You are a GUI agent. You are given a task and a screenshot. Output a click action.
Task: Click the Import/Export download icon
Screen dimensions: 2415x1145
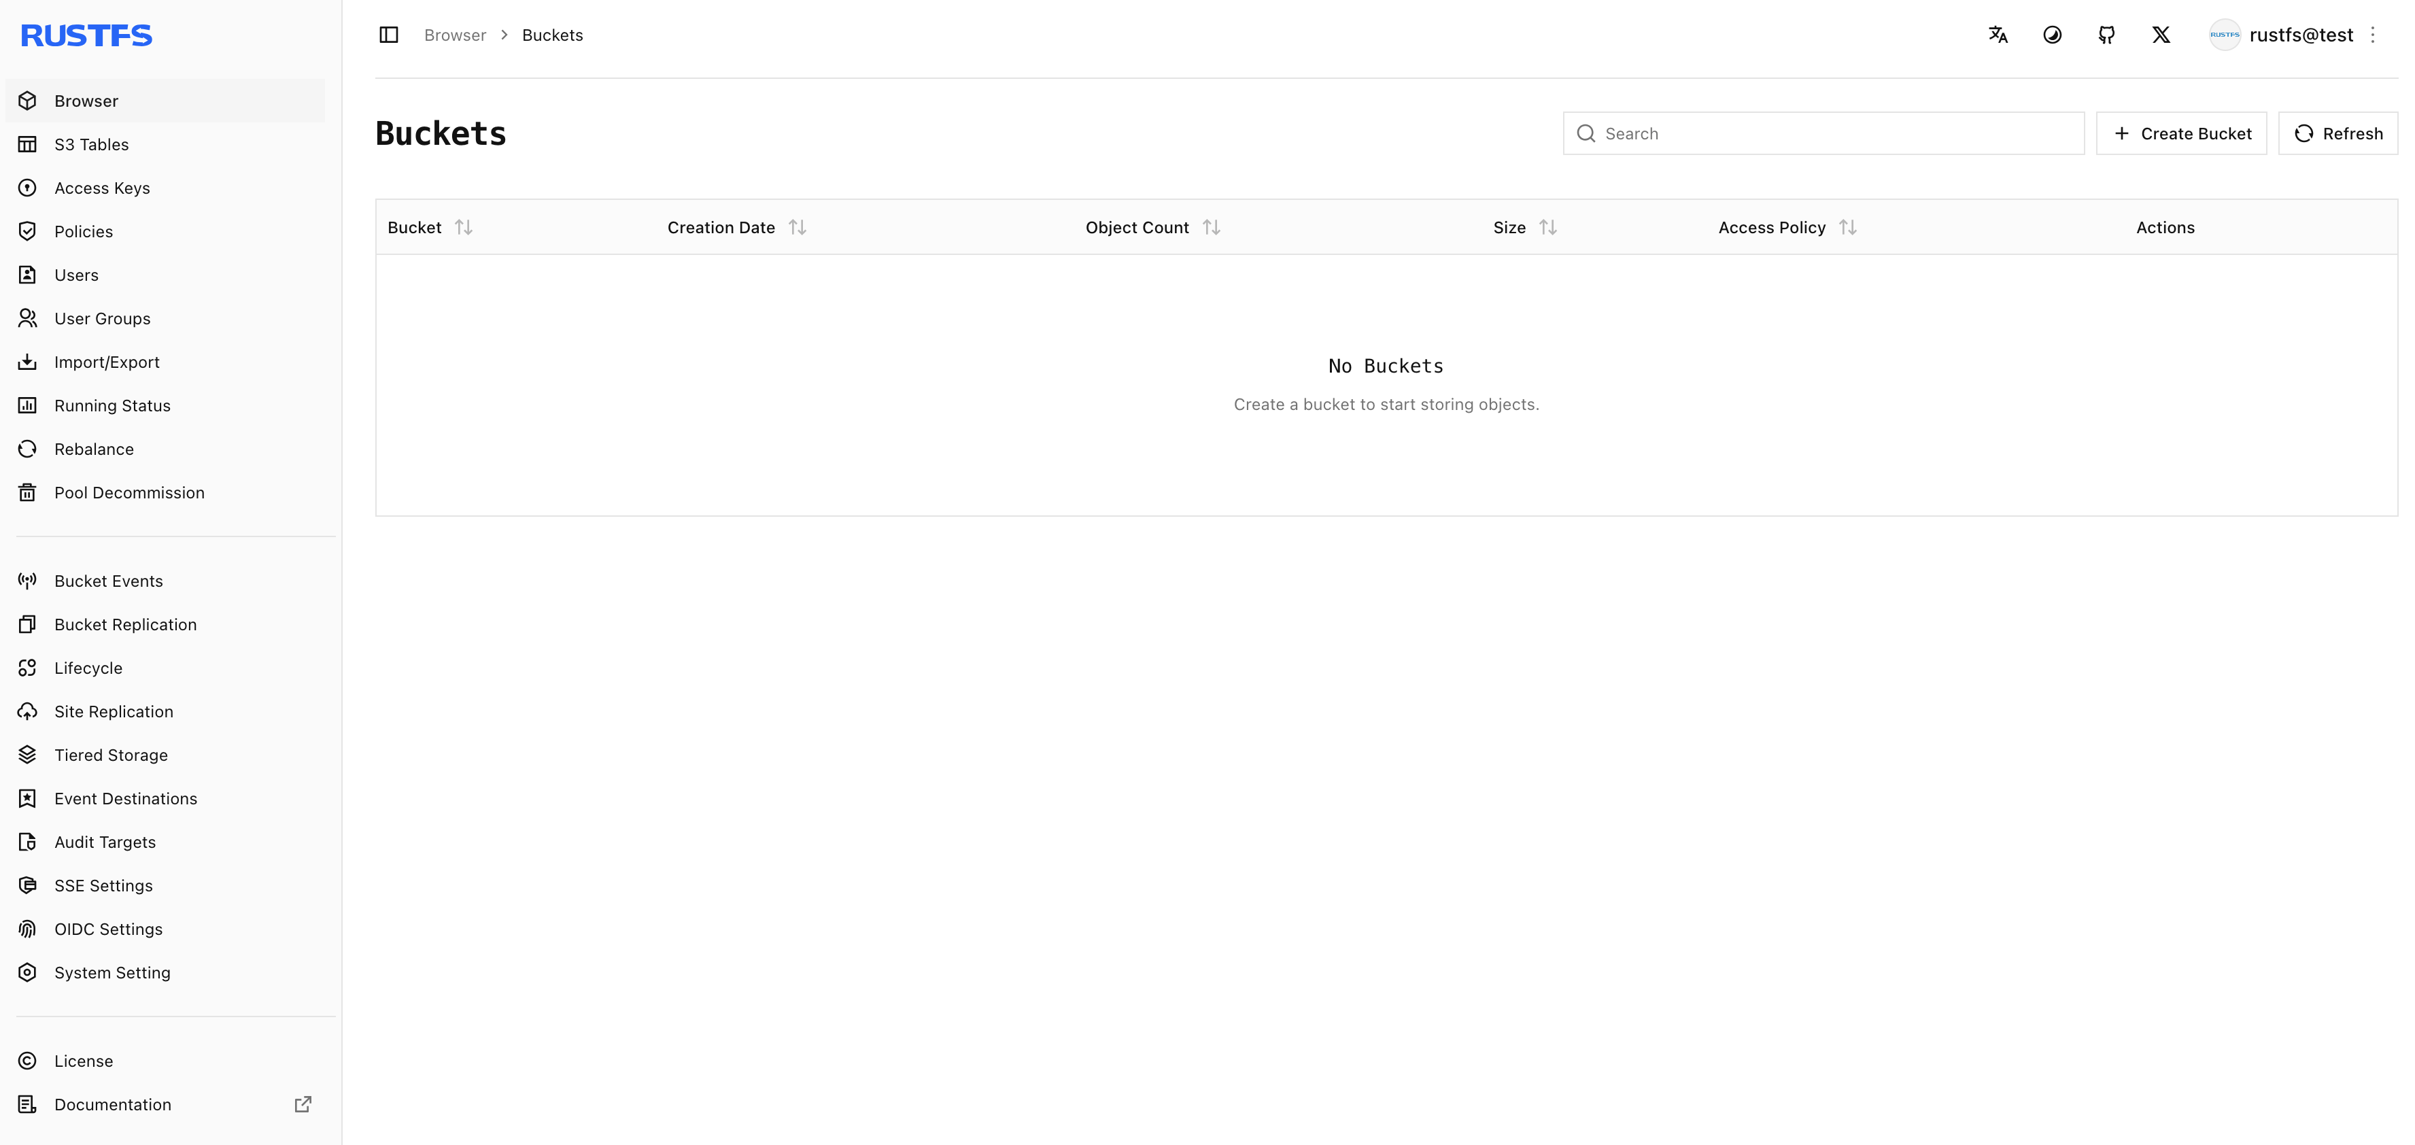pyautogui.click(x=27, y=362)
